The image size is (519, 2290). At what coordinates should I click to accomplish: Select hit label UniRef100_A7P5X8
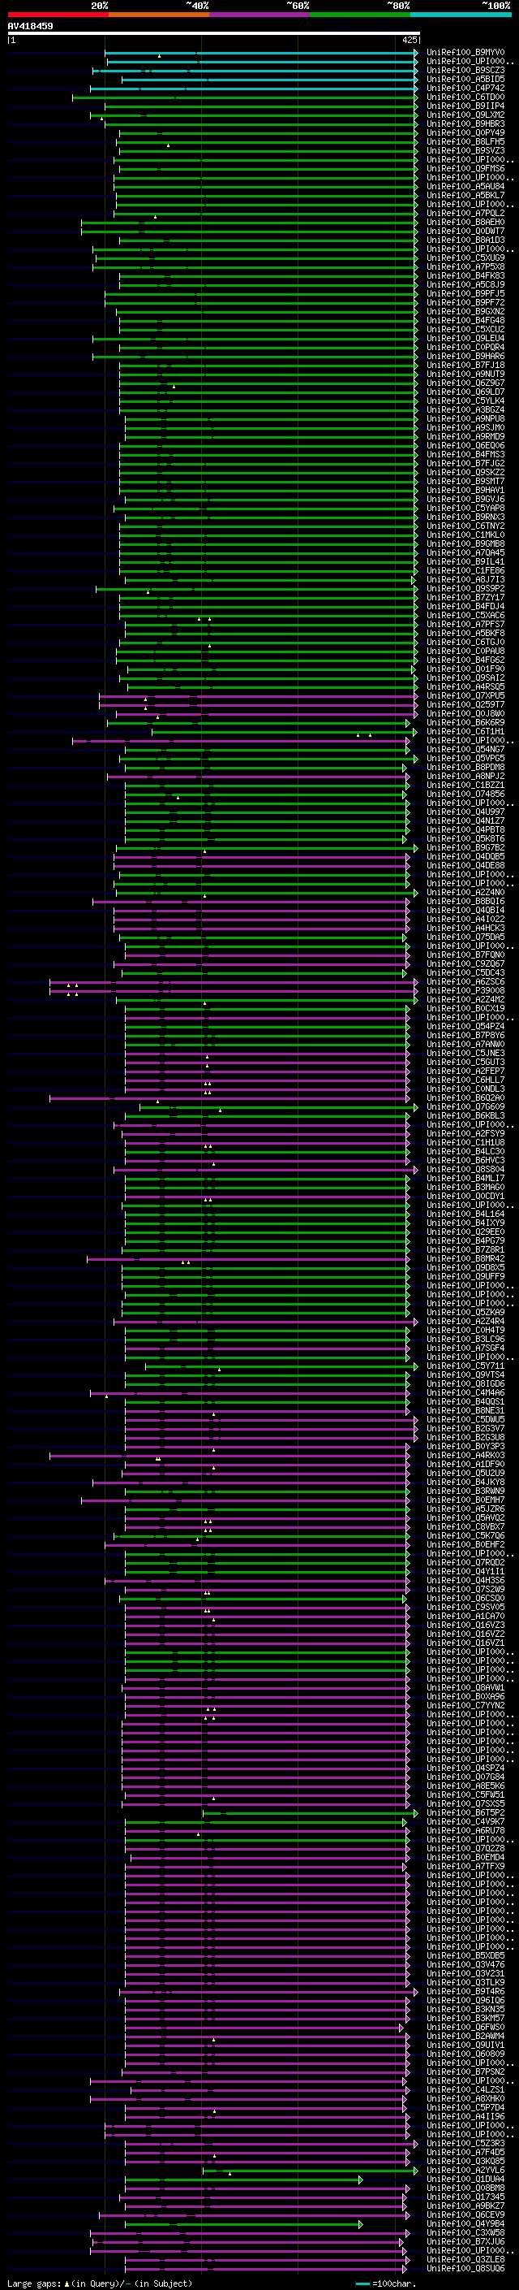point(465,266)
